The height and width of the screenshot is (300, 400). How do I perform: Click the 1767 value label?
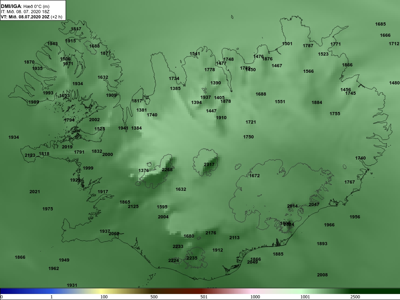tap(350, 182)
